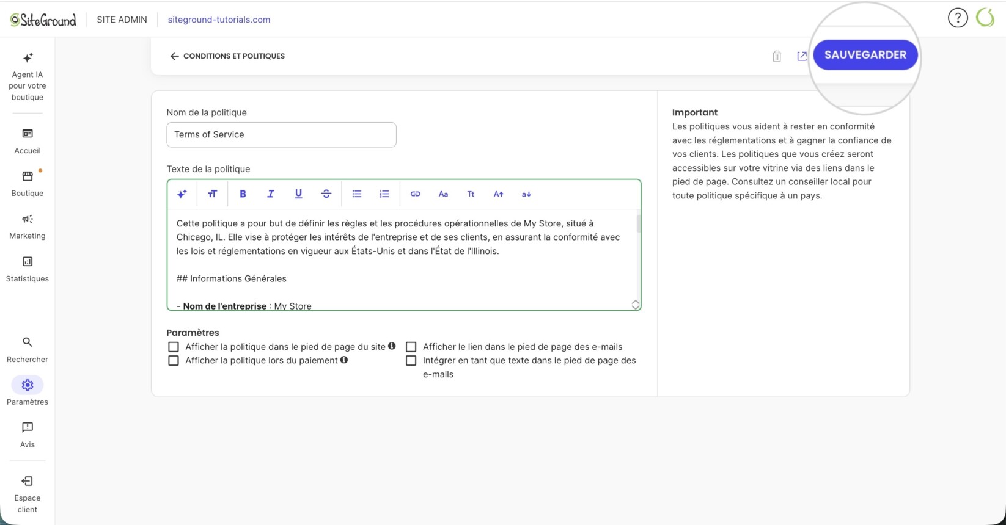1006x525 pixels.
Task: Open the siteground-tutorials.com site link
Action: (x=219, y=20)
